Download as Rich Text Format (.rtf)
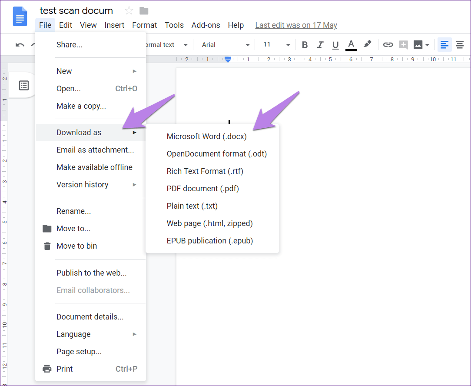This screenshot has height=386, width=471. 212,171
